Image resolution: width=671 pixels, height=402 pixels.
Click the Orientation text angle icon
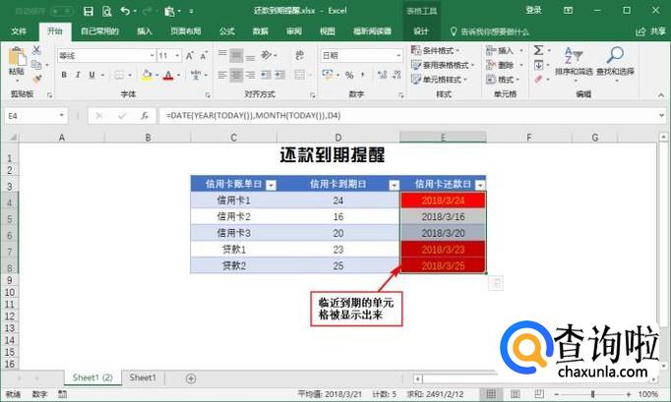[267, 55]
